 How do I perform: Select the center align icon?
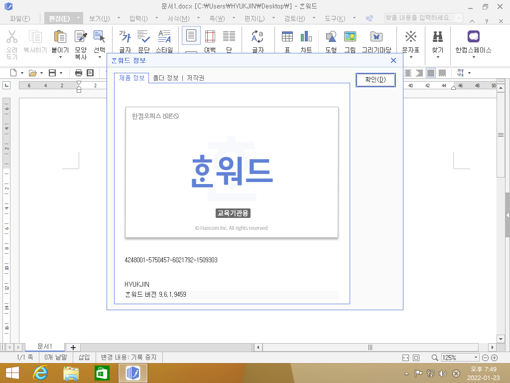click(408, 73)
